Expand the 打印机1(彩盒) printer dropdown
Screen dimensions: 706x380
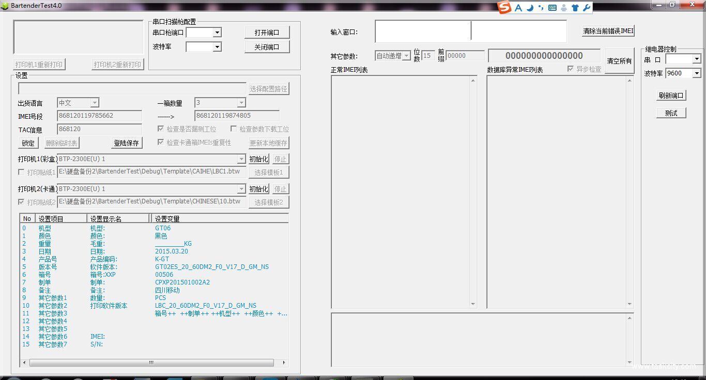tap(241, 159)
